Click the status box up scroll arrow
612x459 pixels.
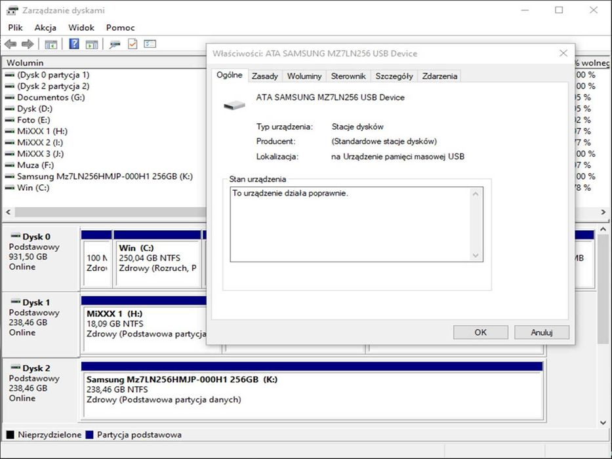[476, 193]
